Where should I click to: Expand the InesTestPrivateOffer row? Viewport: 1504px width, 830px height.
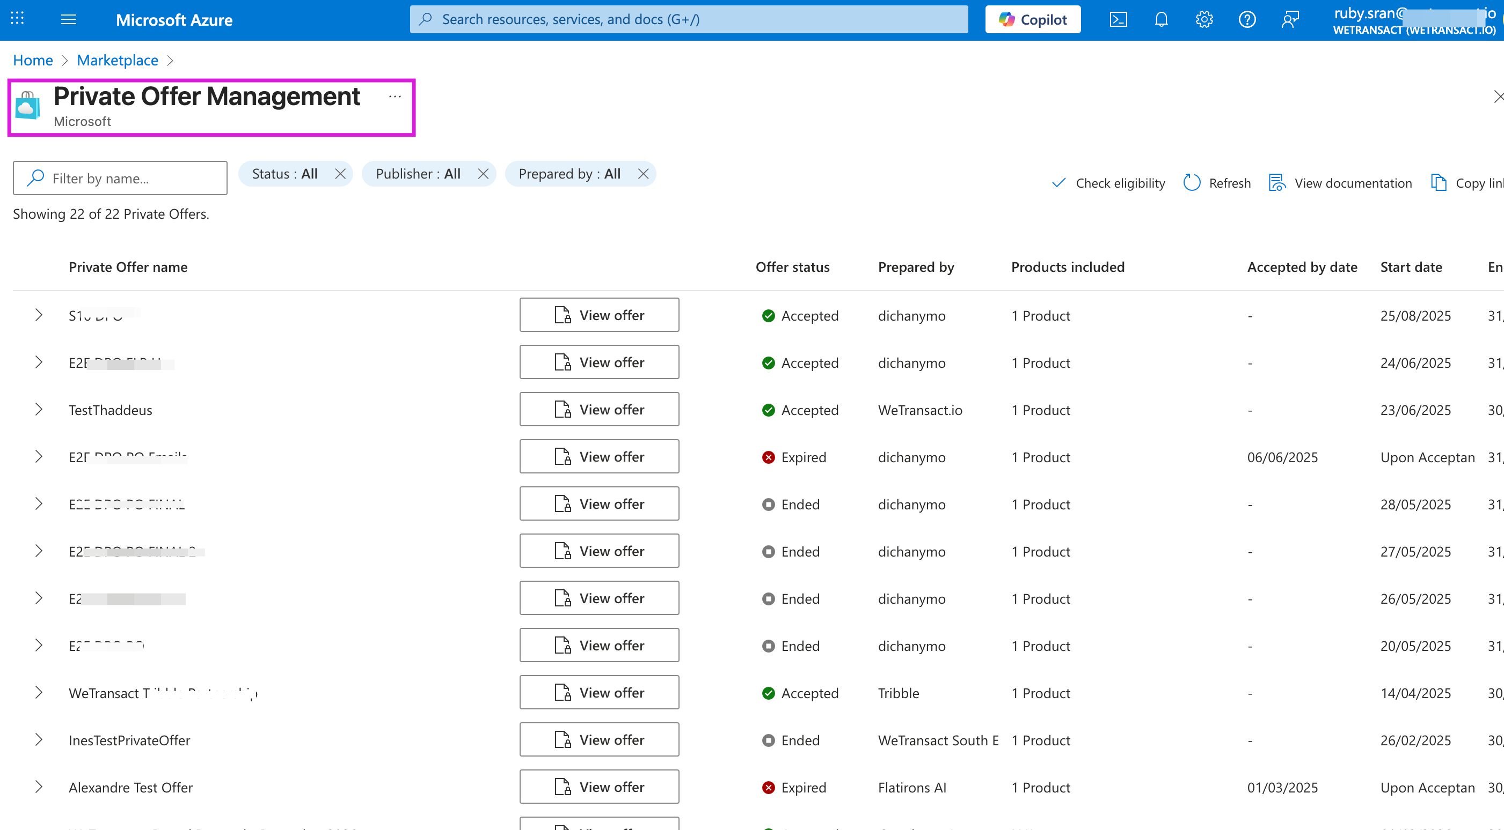(x=39, y=739)
